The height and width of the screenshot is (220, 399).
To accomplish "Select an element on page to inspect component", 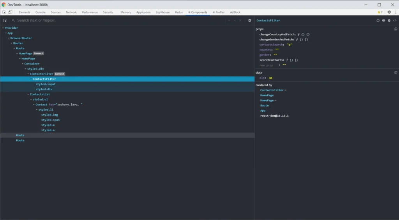I will [5, 21].
